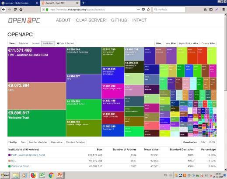Open PowerPoint from the taskbar
Screen dimensions: 227x179
pyautogui.click(x=60, y=175)
